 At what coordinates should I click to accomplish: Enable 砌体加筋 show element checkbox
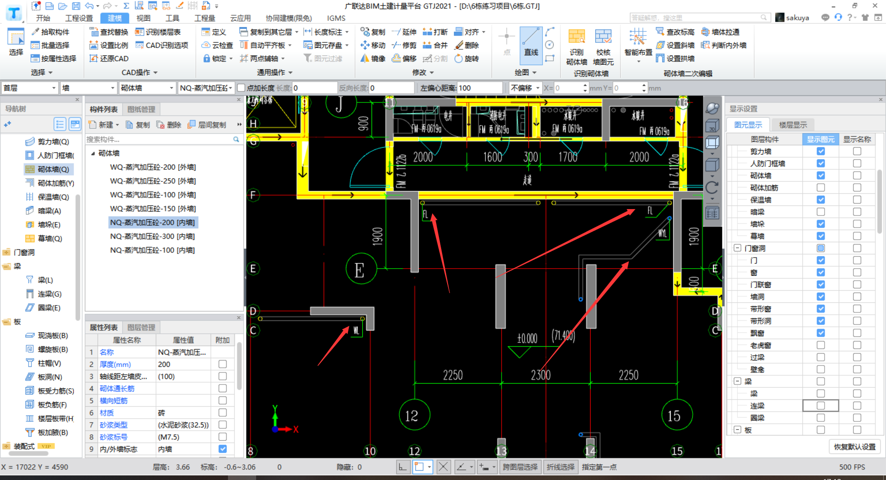point(820,187)
